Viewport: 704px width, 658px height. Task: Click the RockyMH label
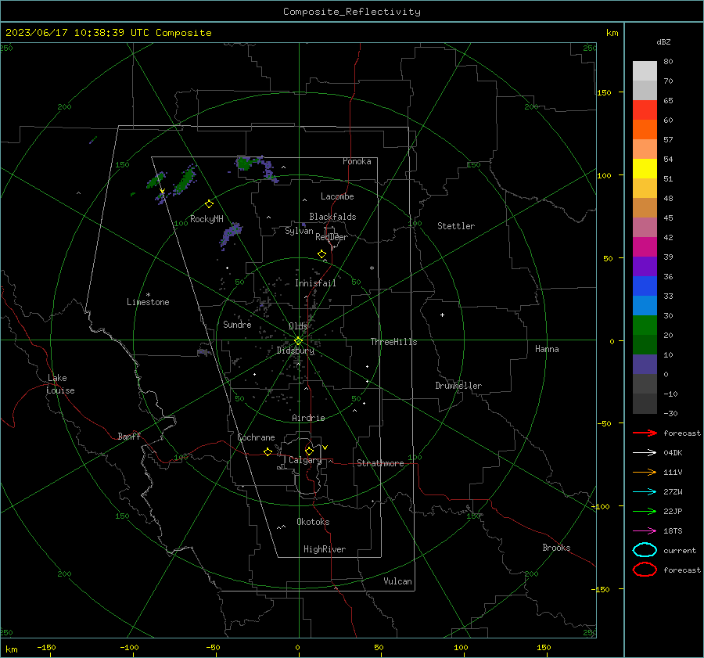tap(207, 219)
